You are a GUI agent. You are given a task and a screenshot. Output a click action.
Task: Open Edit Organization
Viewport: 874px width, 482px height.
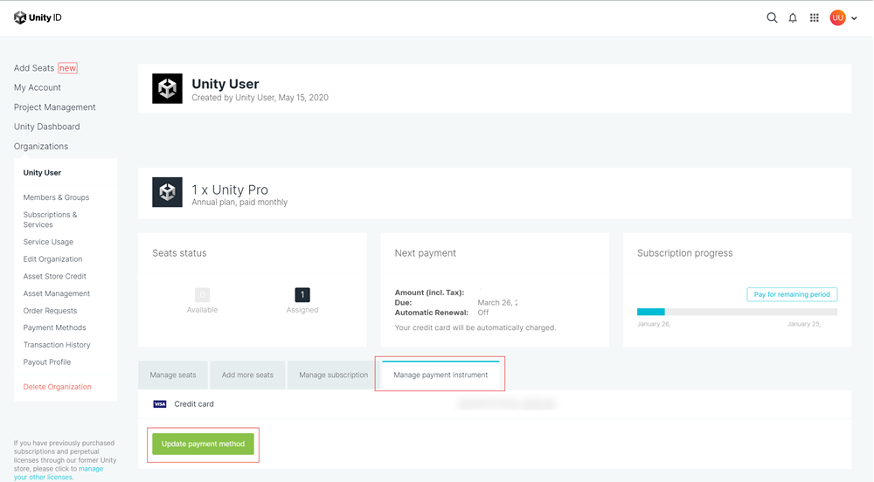(x=53, y=258)
